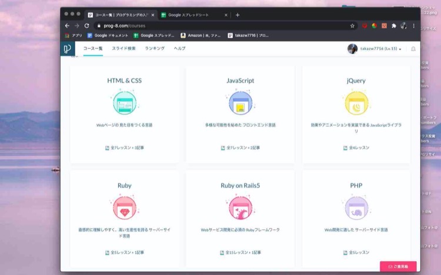Click the user avatar picture

click(352, 49)
